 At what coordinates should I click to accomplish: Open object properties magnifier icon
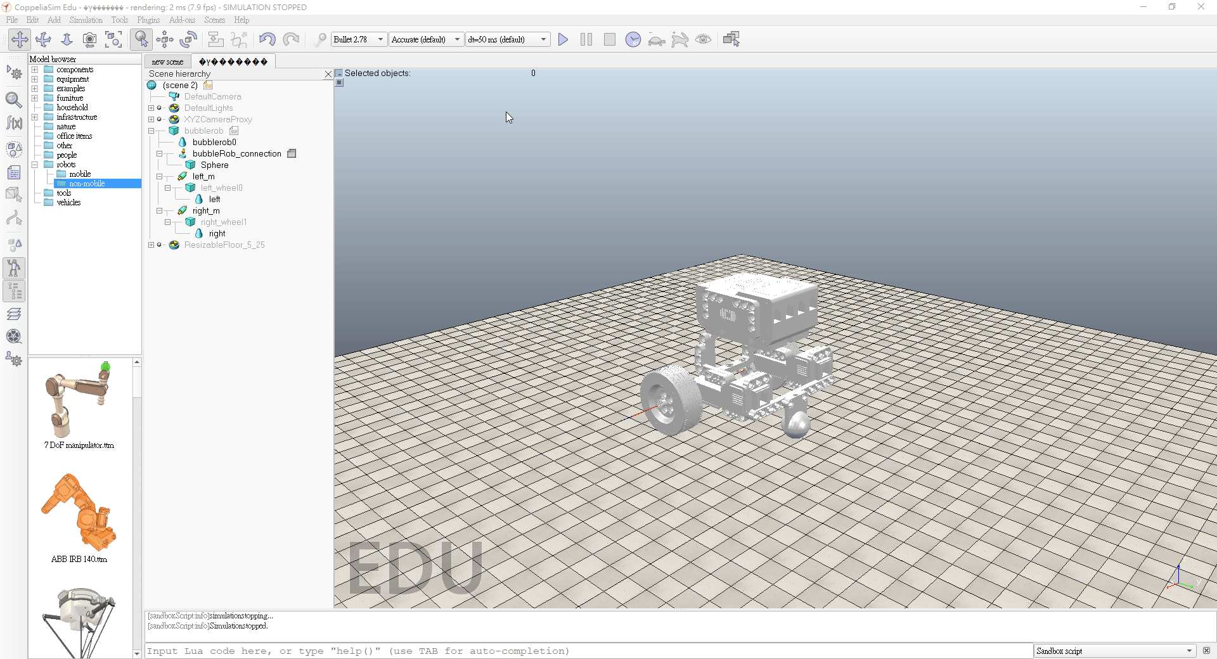[14, 99]
